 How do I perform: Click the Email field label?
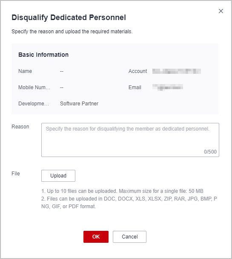tap(135, 87)
